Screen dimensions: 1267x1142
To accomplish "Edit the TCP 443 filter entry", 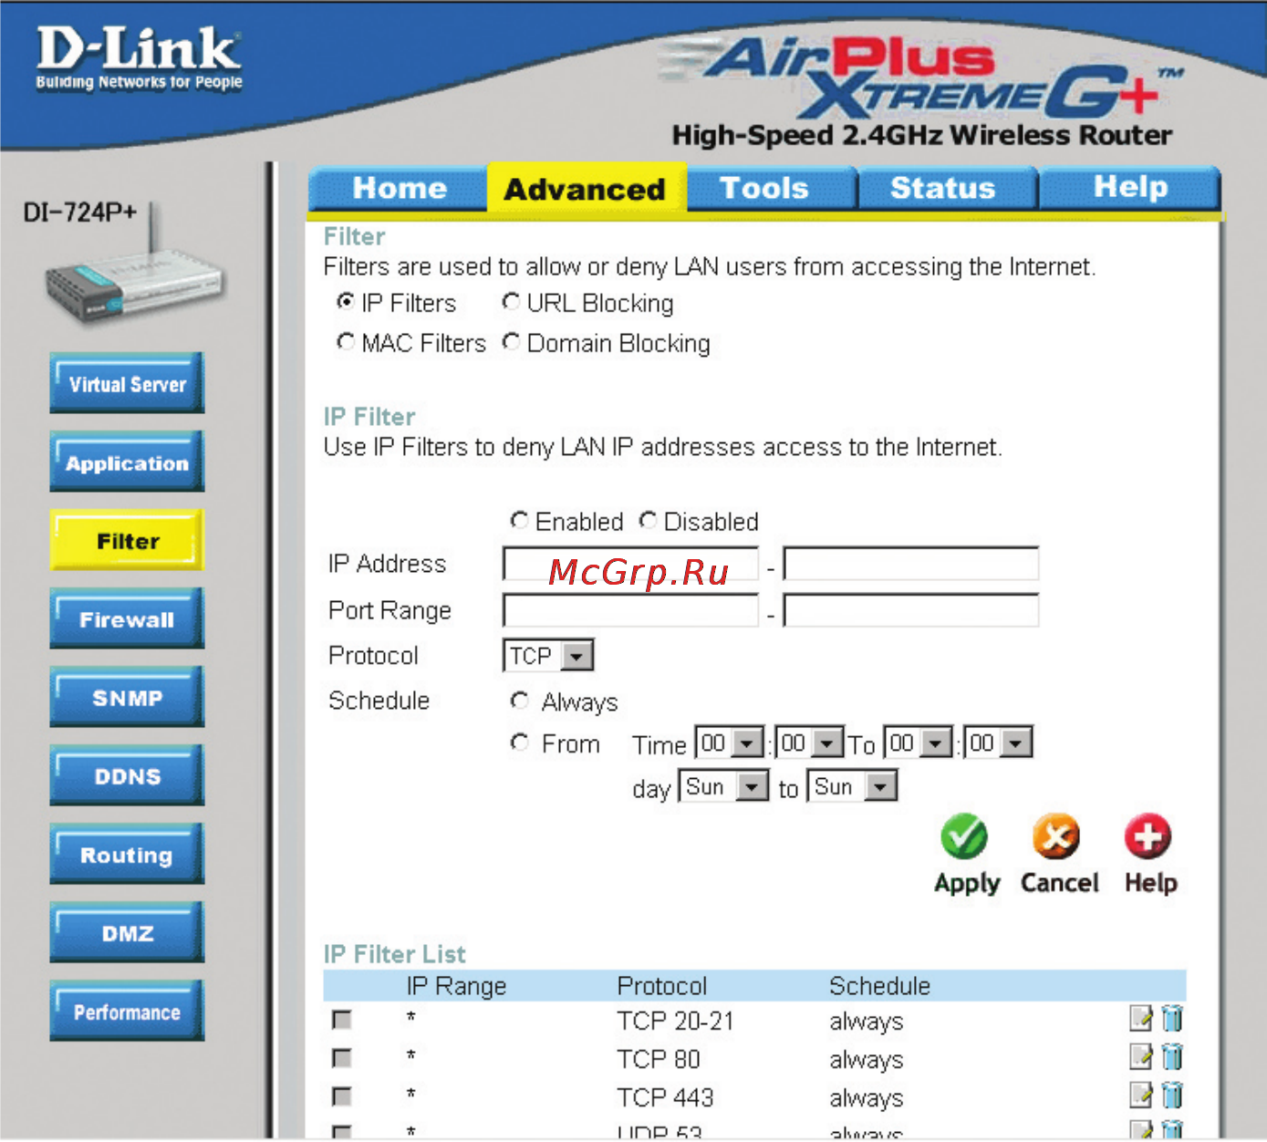I will [x=1140, y=1095].
